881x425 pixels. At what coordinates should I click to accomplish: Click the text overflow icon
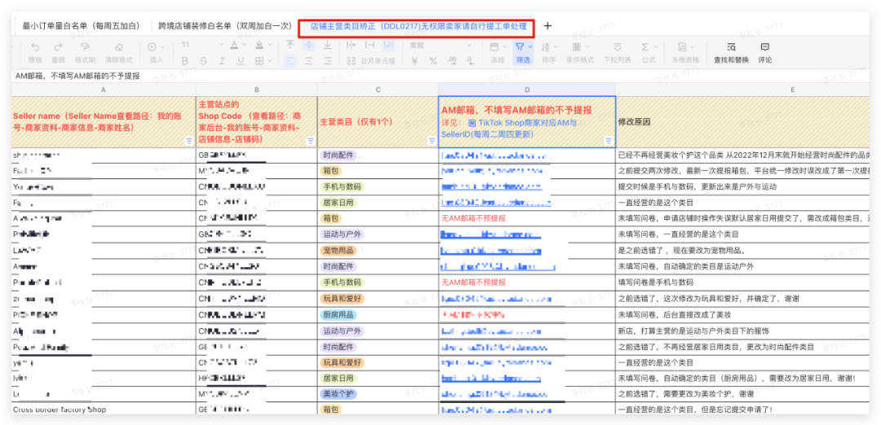[351, 46]
